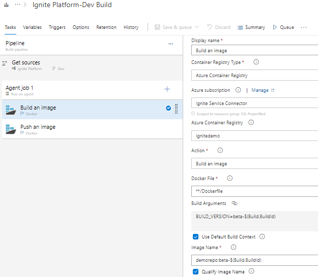Click the Push an image Docker icon
Screen dimensions: 318x277
point(11,129)
